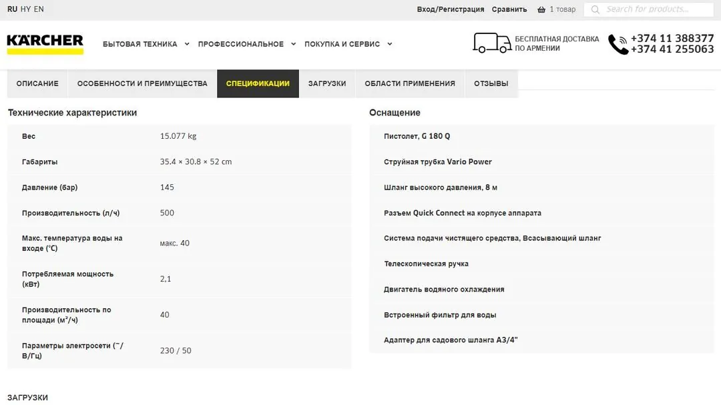Click the free delivery truck icon
This screenshot has width=721, height=405.
[492, 43]
